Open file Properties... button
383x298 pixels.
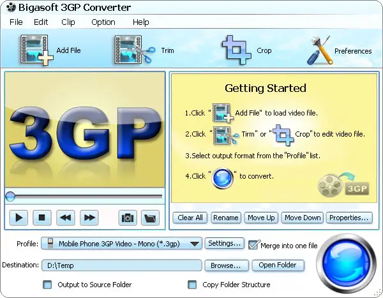[349, 218]
